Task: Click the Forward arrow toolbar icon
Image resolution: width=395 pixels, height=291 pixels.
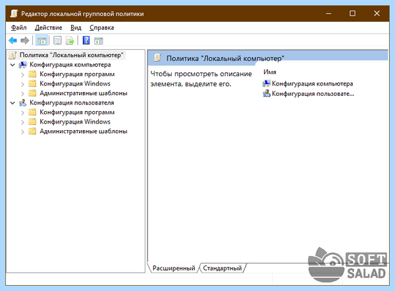Action: pos(24,41)
